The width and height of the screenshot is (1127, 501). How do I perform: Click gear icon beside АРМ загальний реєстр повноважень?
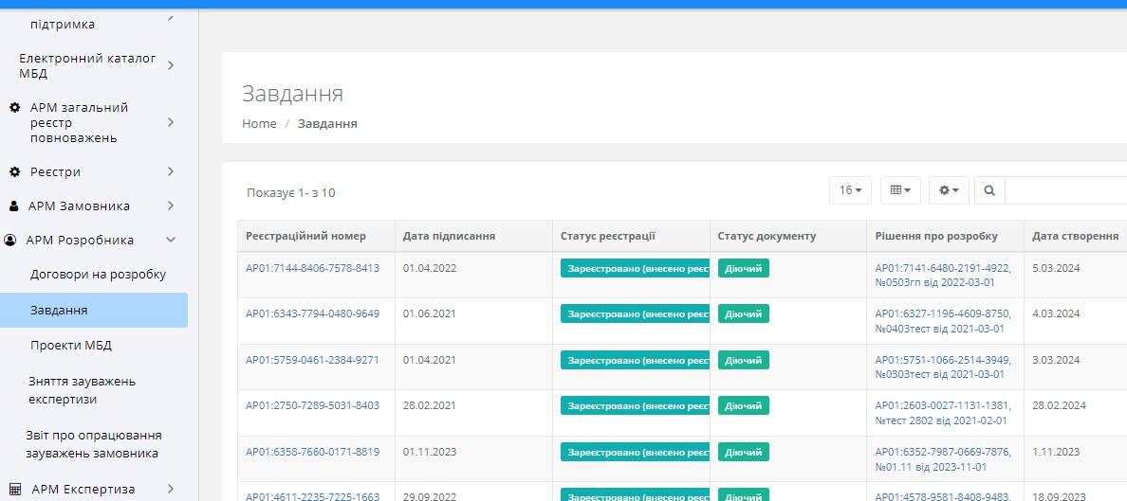(14, 108)
